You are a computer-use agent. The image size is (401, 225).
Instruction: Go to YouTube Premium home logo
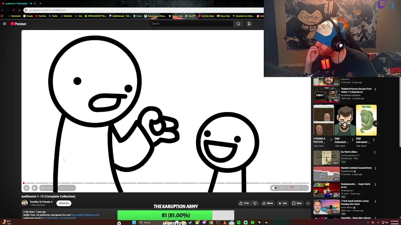(18, 24)
